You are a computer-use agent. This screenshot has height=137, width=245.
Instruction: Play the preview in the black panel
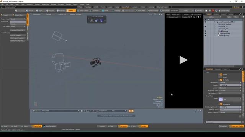(x=184, y=60)
